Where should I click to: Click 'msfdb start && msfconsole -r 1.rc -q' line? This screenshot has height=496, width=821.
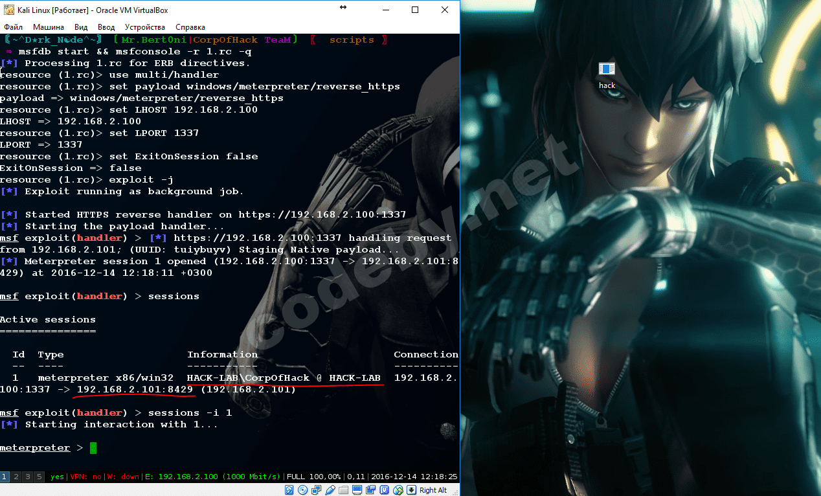tap(135, 52)
